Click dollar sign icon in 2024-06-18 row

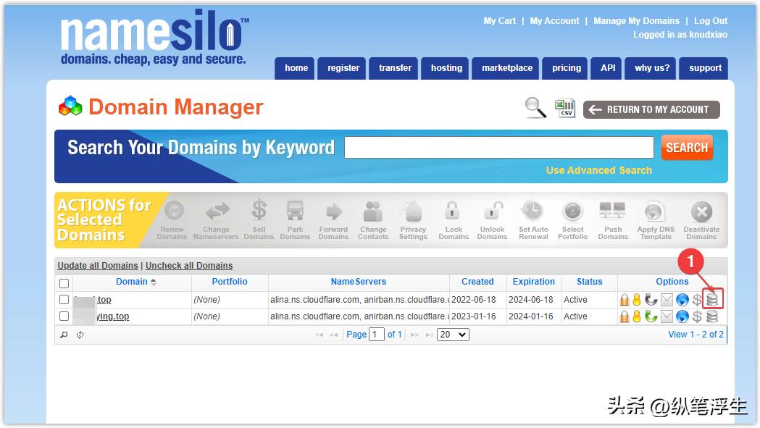tap(697, 300)
